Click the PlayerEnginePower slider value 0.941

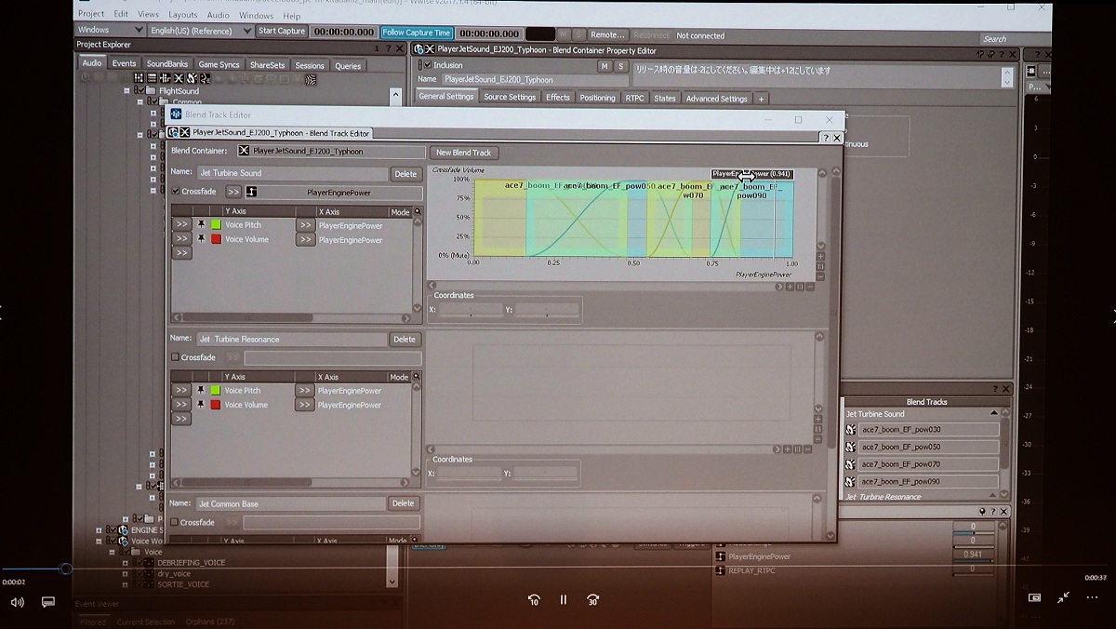click(973, 555)
